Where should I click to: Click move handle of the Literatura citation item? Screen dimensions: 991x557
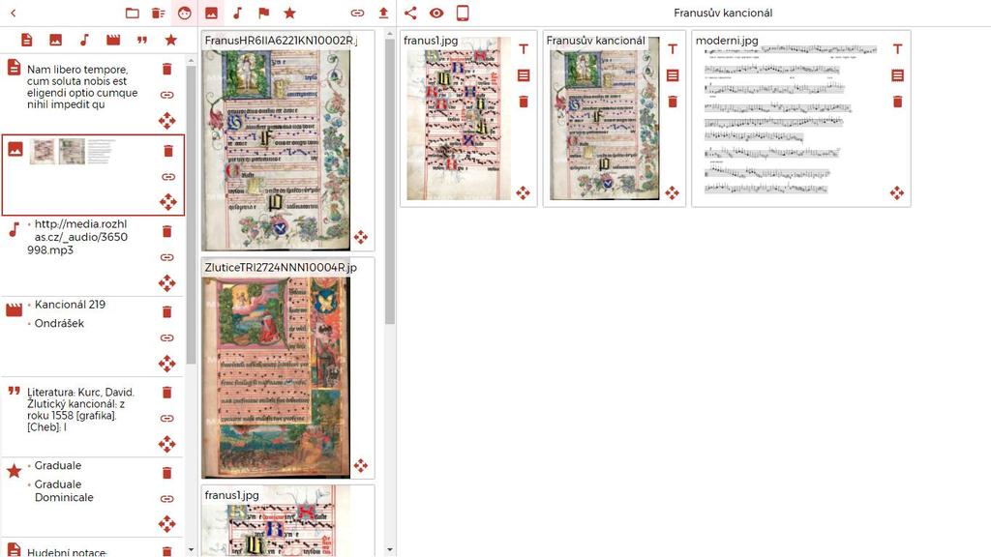click(x=166, y=444)
